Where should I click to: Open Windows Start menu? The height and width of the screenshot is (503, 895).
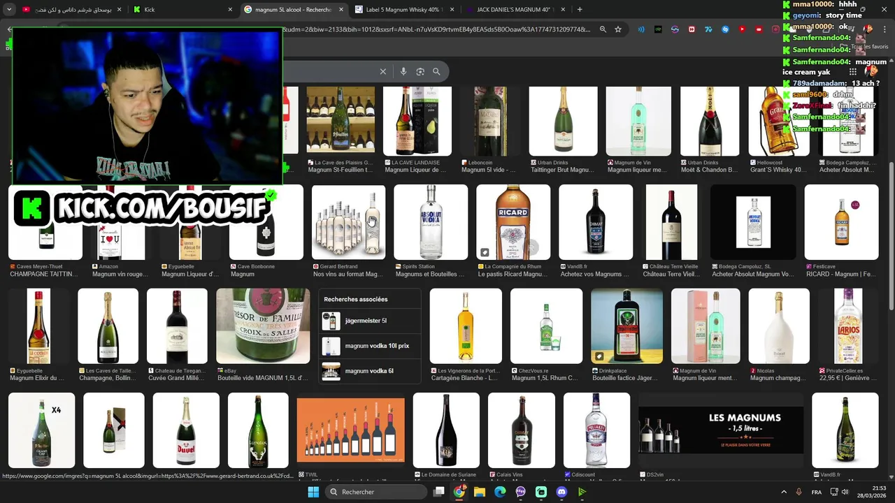313,492
